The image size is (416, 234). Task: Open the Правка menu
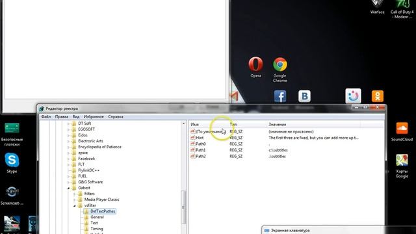(x=62, y=117)
